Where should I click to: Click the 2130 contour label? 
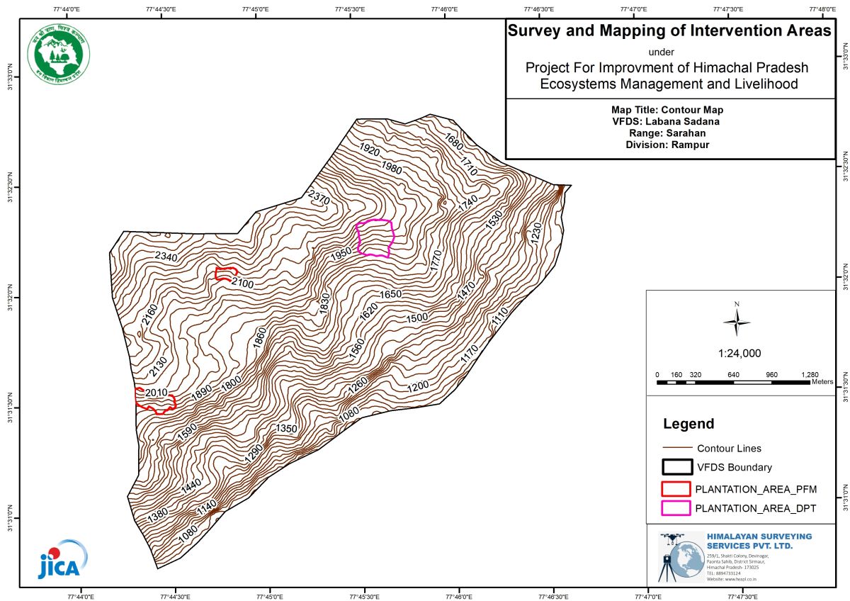point(158,366)
